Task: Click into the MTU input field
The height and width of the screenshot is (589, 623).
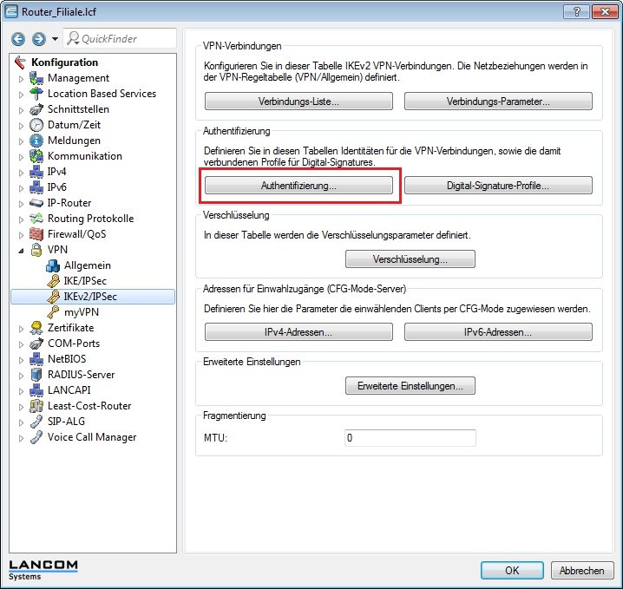Action: (x=410, y=438)
